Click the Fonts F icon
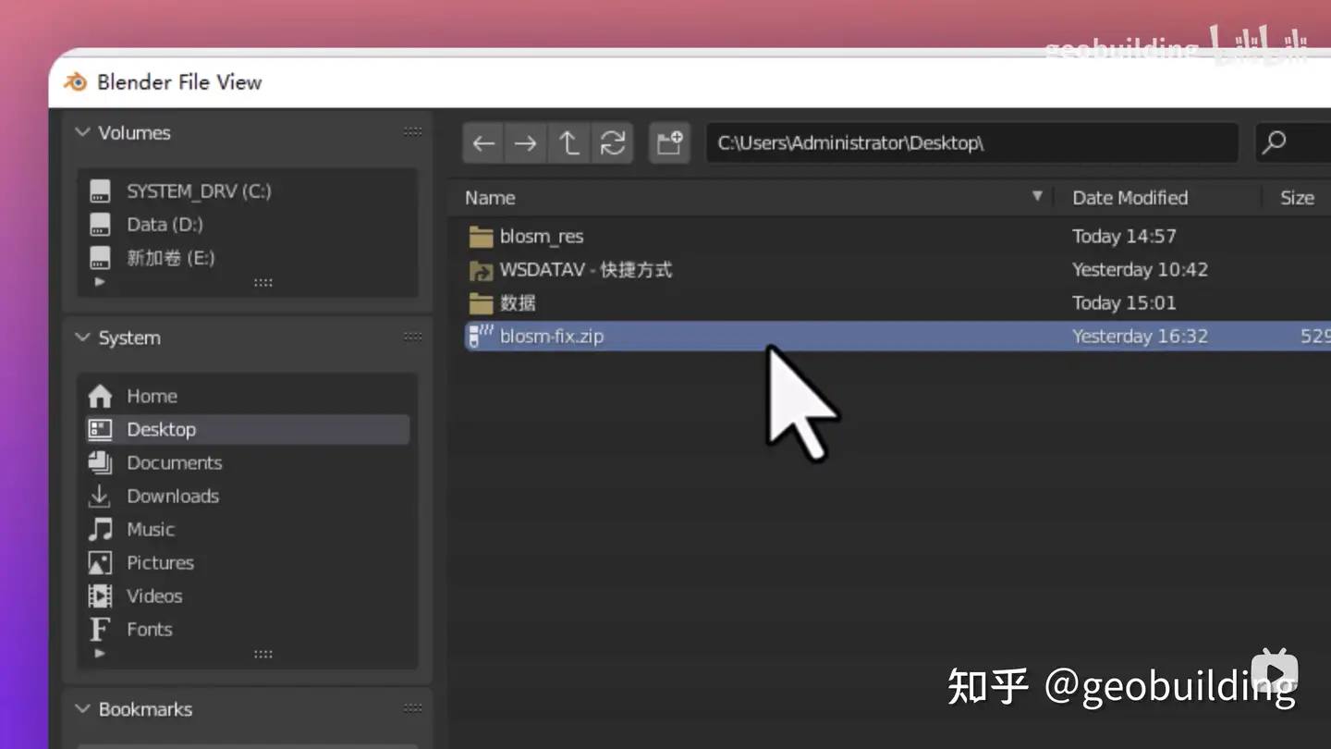This screenshot has height=749, width=1331. click(x=100, y=629)
